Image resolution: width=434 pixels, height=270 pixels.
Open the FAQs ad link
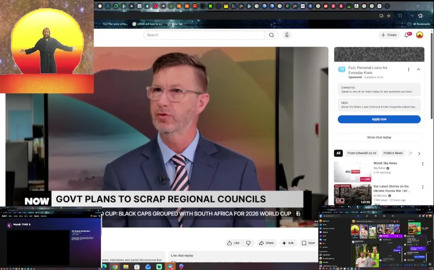pos(379,105)
